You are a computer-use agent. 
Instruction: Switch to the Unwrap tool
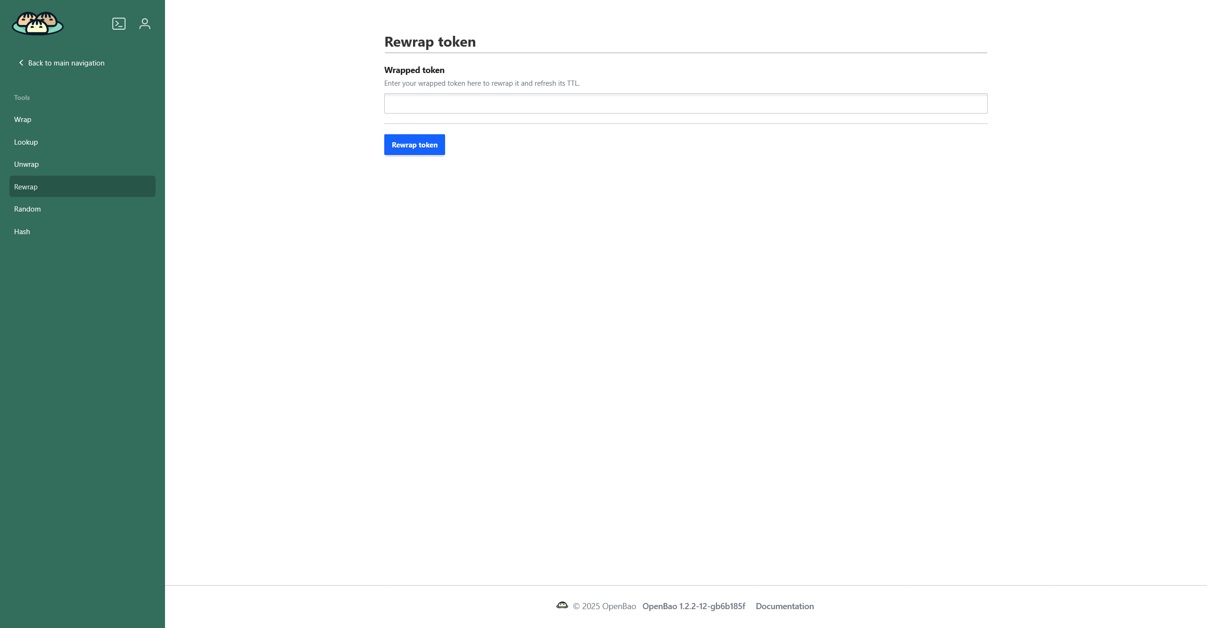click(x=26, y=164)
